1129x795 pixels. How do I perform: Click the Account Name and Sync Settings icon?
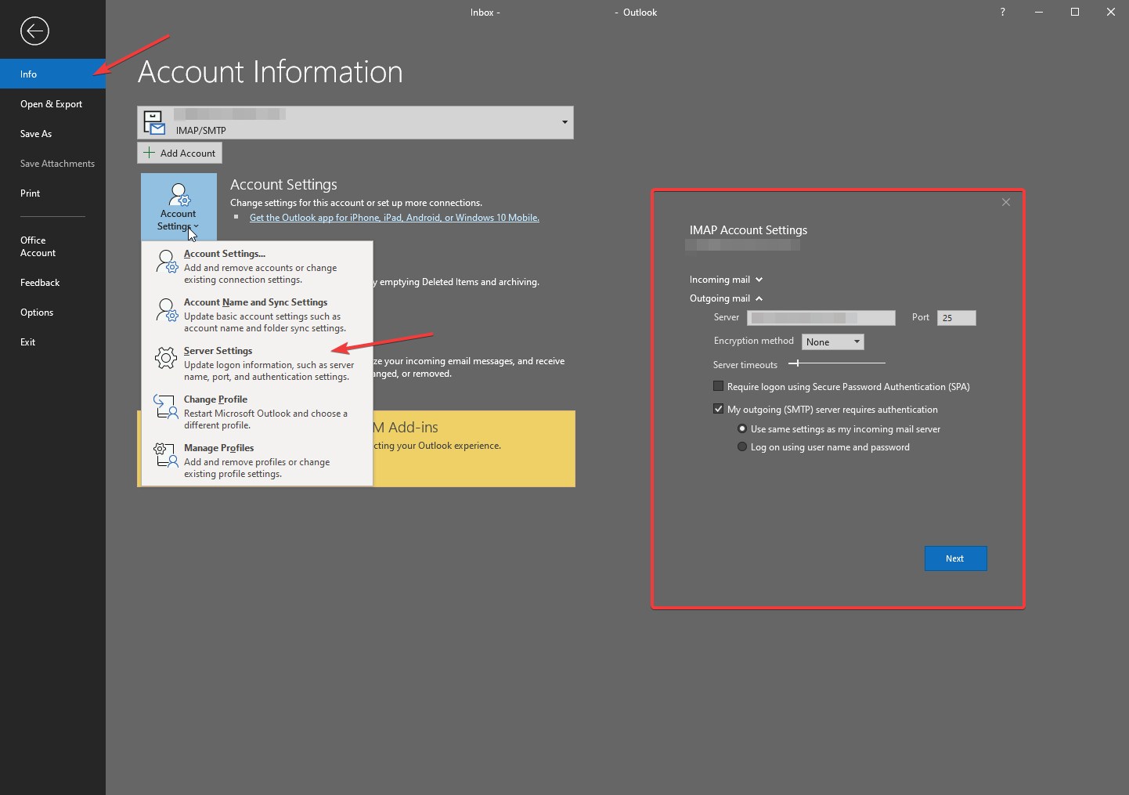tap(167, 309)
